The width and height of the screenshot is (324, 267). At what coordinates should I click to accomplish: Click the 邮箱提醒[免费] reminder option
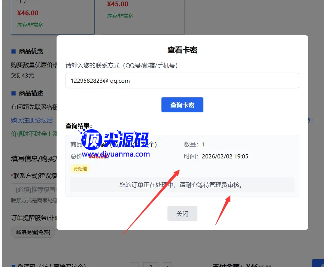click(33, 232)
